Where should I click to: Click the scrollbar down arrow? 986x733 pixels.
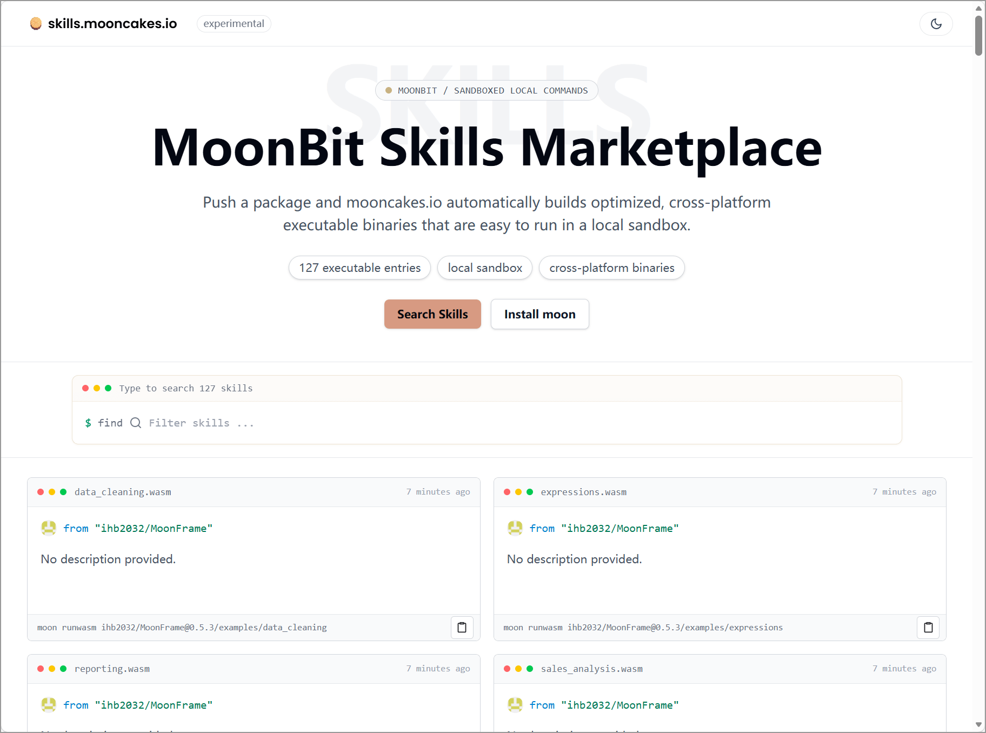pyautogui.click(x=978, y=725)
